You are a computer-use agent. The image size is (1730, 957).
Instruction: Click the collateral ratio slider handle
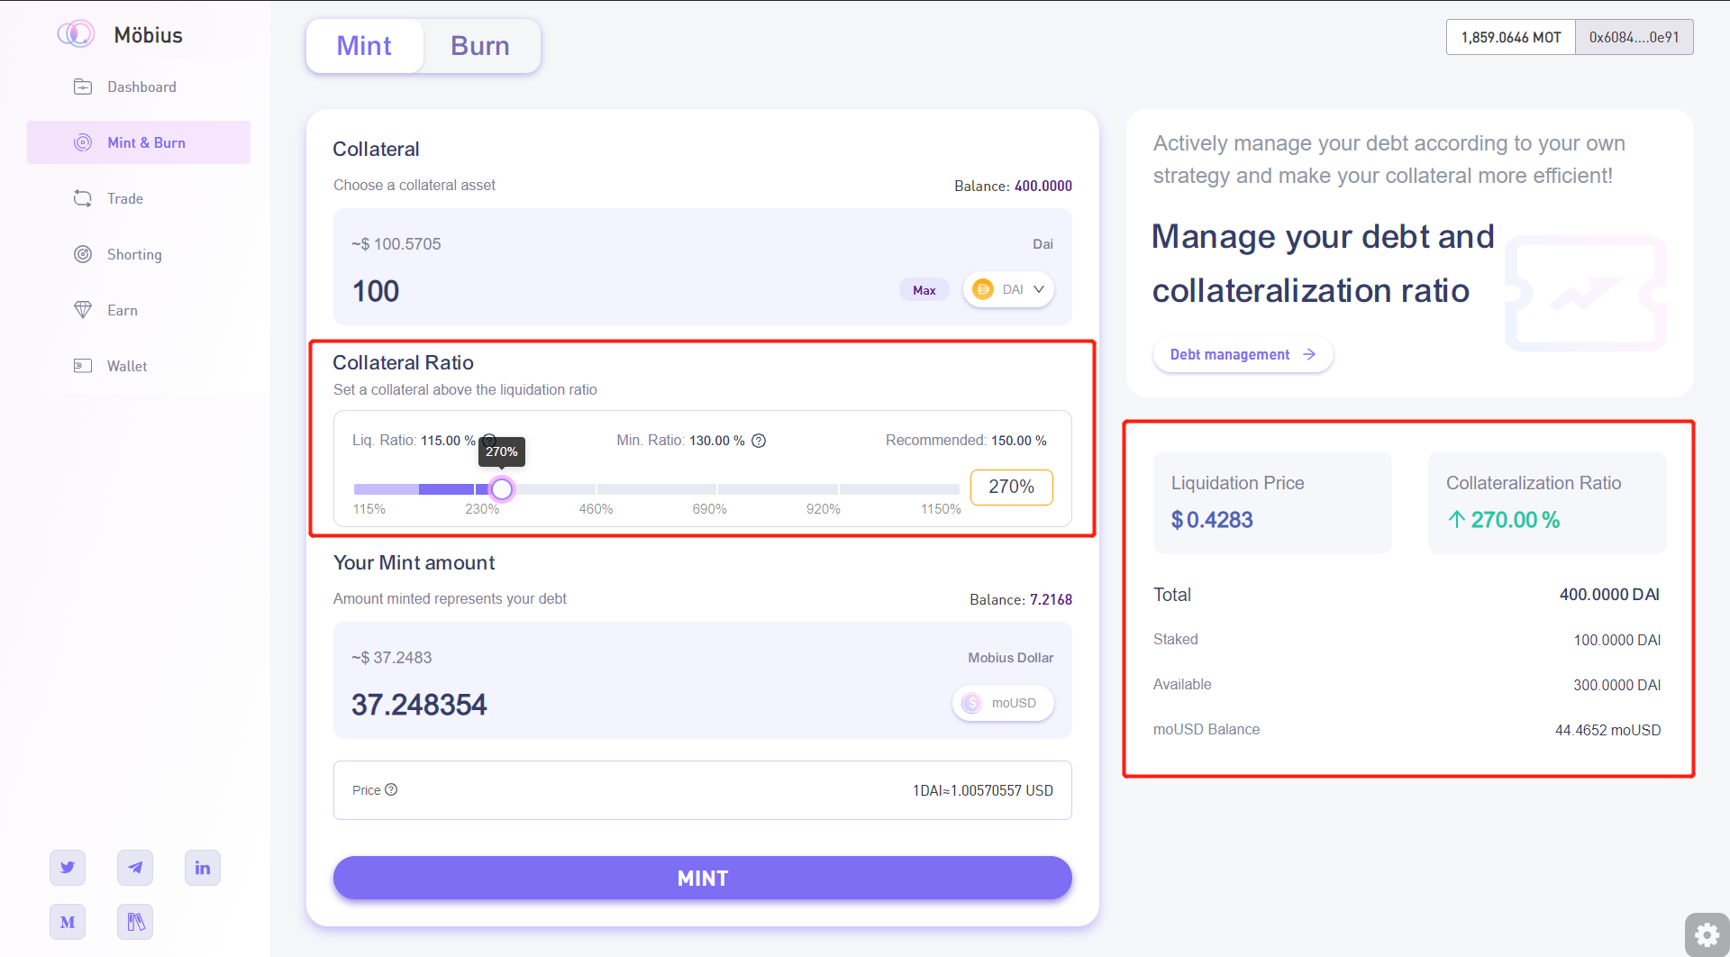pyautogui.click(x=502, y=488)
